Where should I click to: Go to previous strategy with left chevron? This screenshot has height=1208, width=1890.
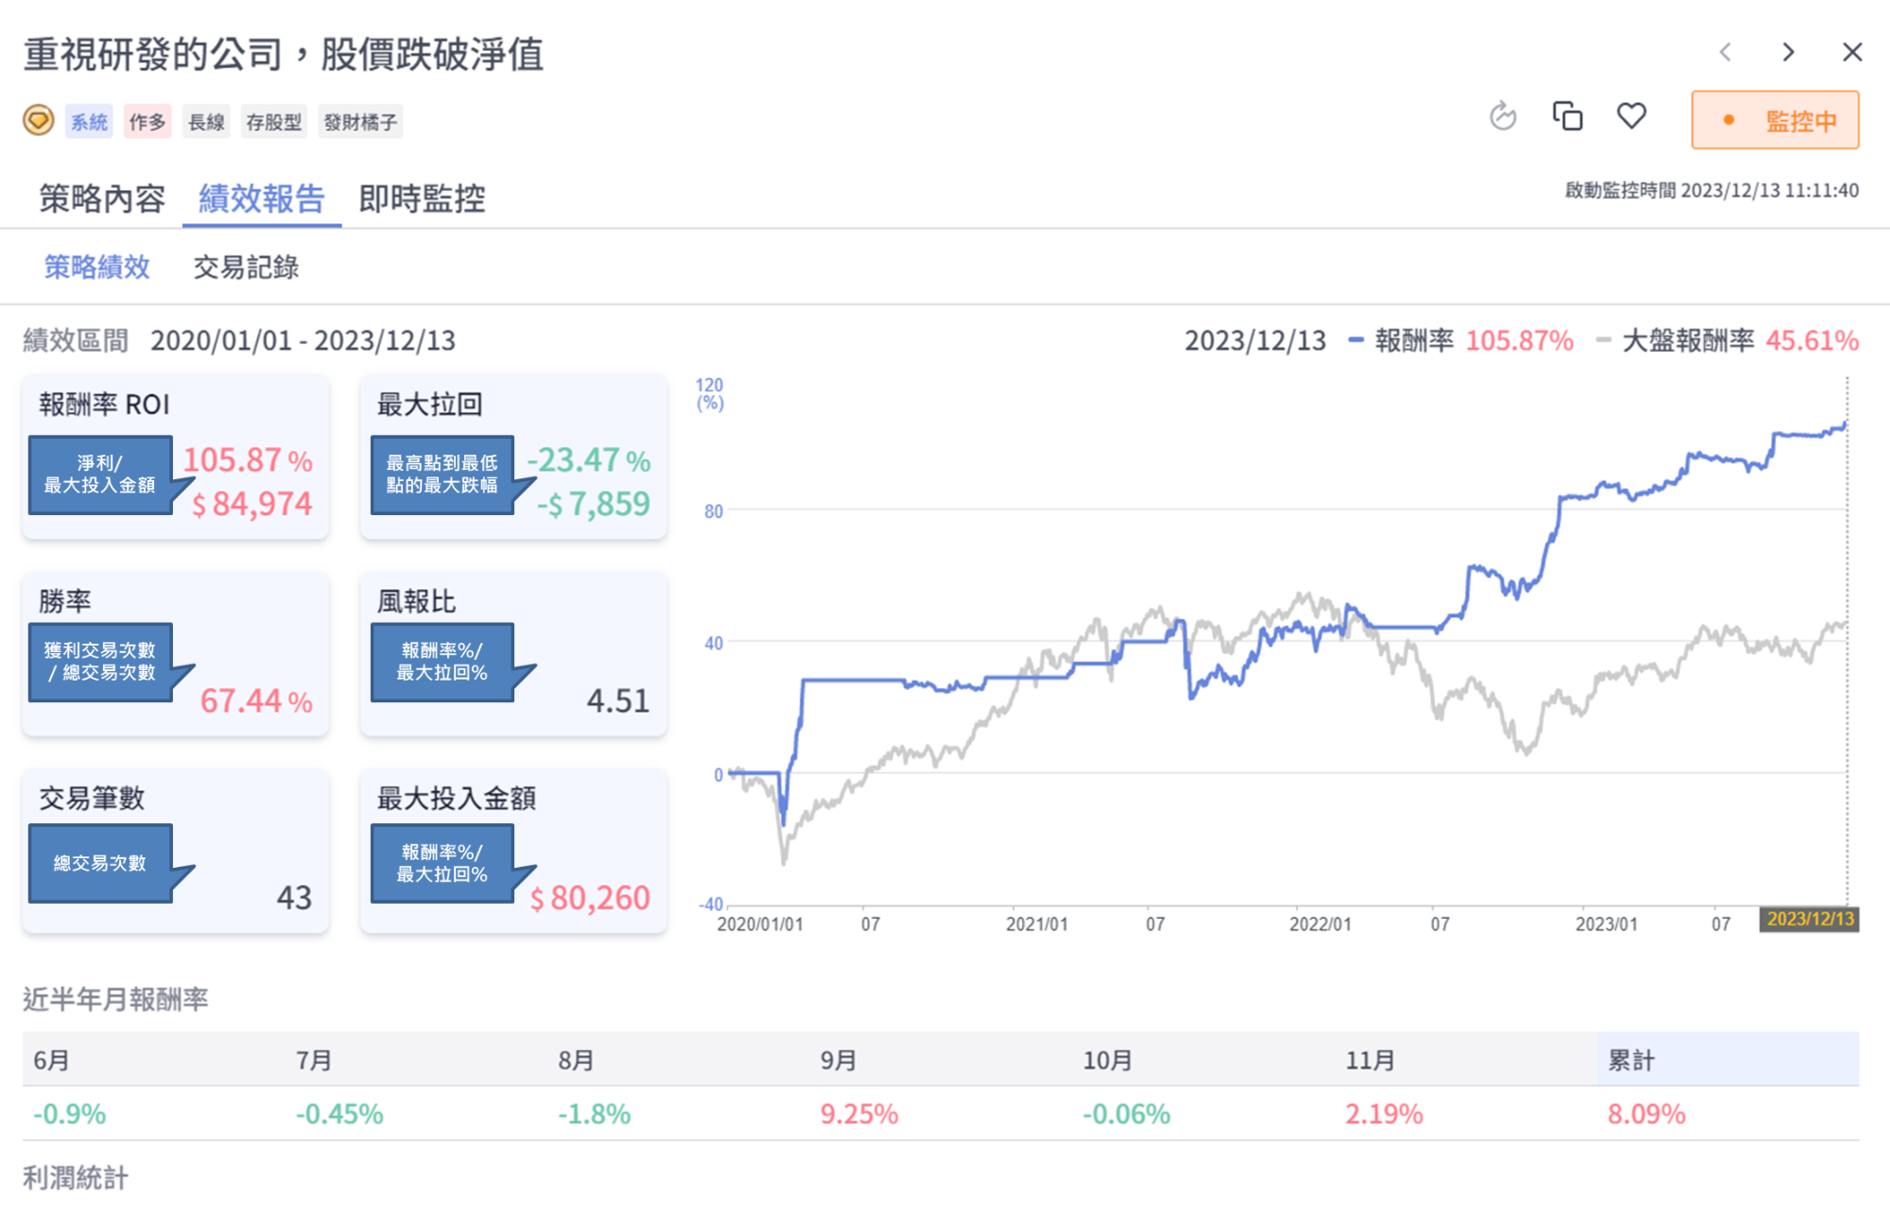point(1725,52)
